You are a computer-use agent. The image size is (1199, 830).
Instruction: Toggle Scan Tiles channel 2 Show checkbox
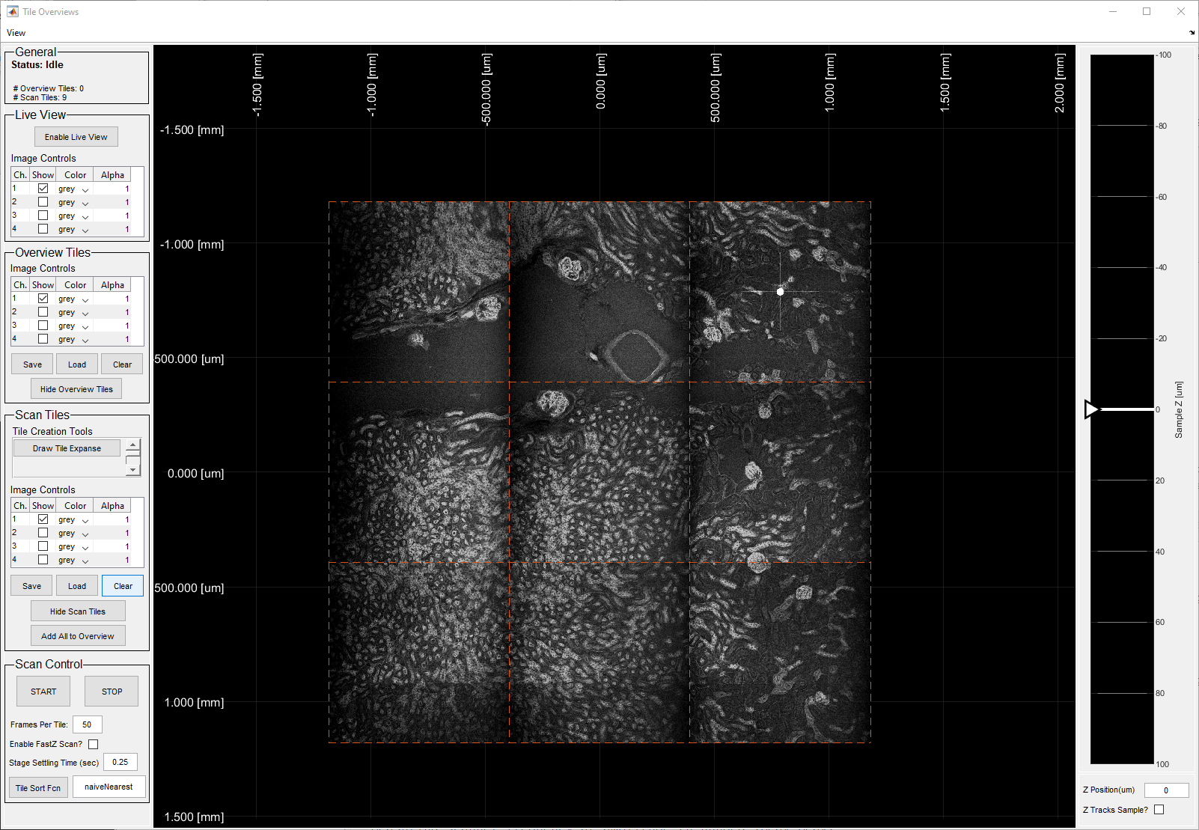pyautogui.click(x=43, y=533)
